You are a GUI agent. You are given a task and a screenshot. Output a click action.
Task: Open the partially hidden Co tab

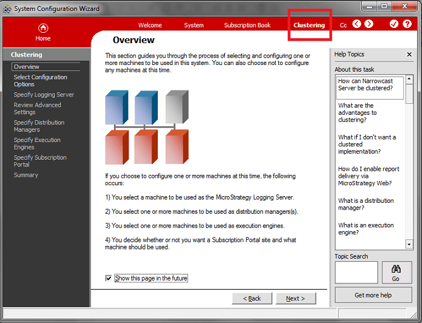pyautogui.click(x=343, y=25)
